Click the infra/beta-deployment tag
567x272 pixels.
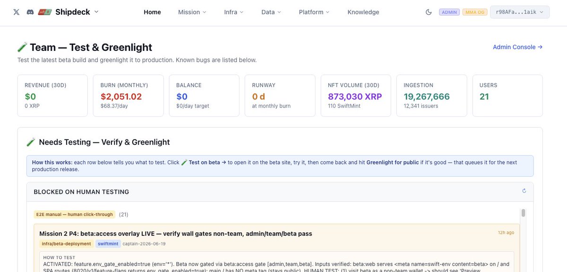pyautogui.click(x=66, y=244)
